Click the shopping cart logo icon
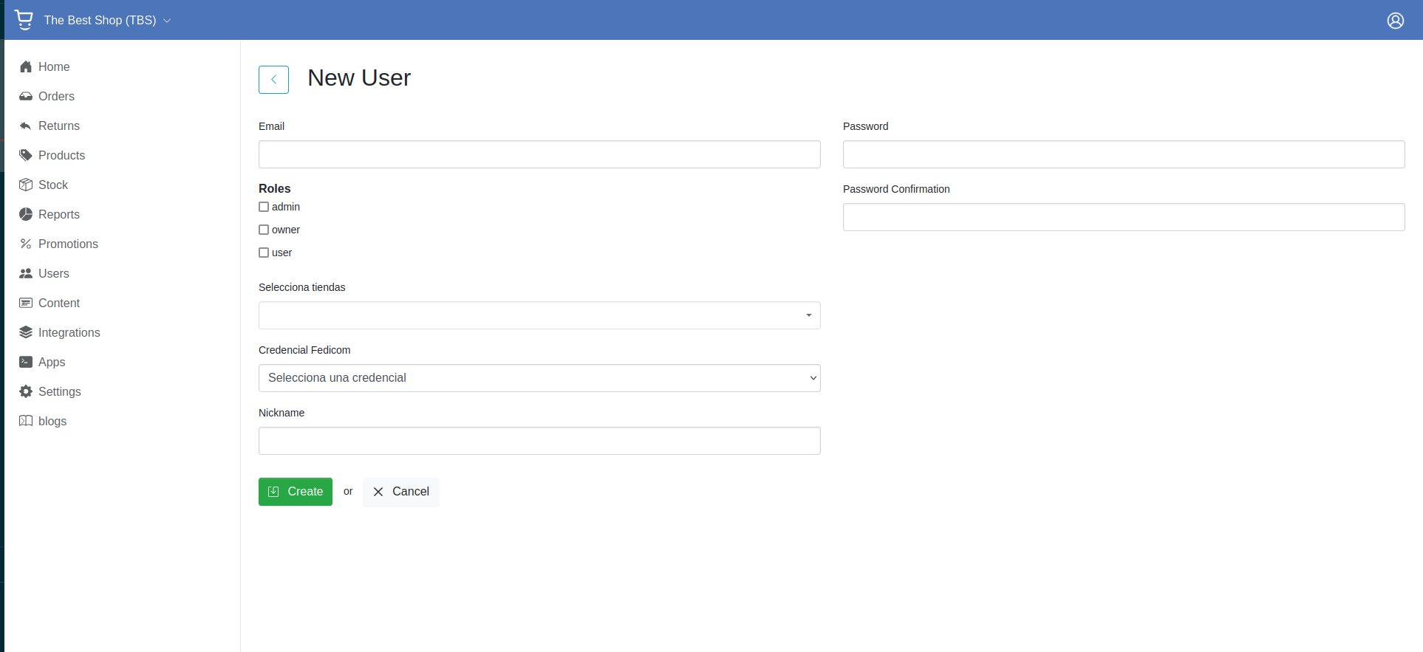The width and height of the screenshot is (1423, 652). click(24, 20)
